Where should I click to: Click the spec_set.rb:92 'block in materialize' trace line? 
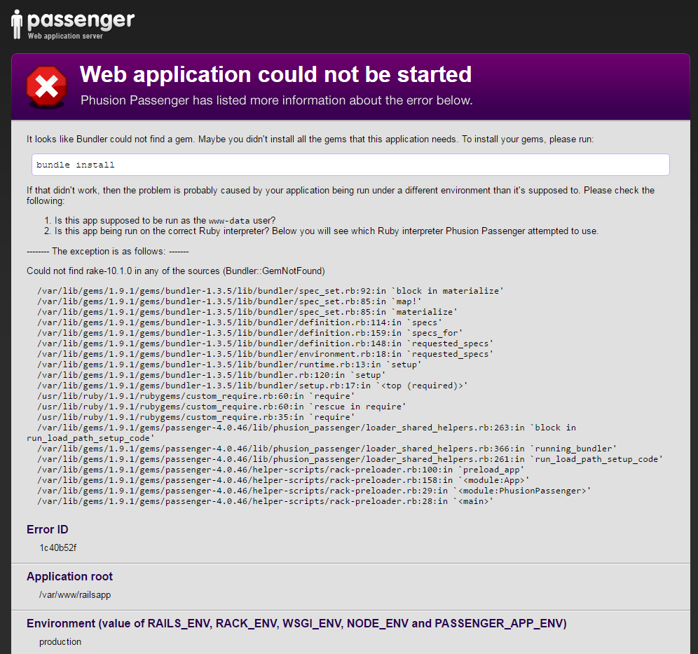[x=271, y=291]
